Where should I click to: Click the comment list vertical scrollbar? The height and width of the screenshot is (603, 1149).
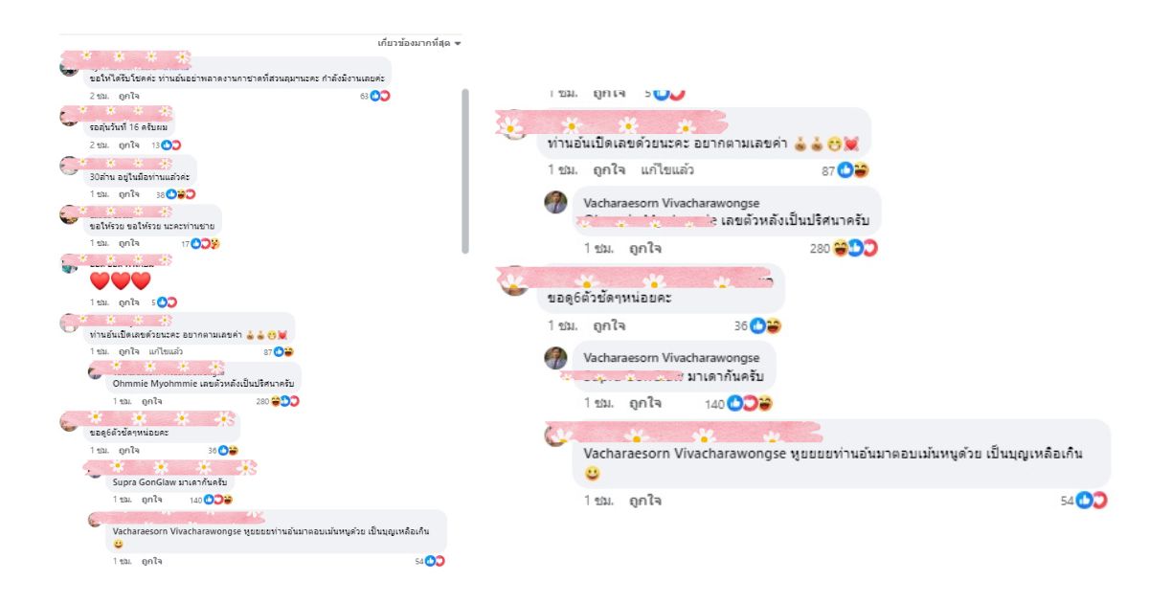point(465,171)
